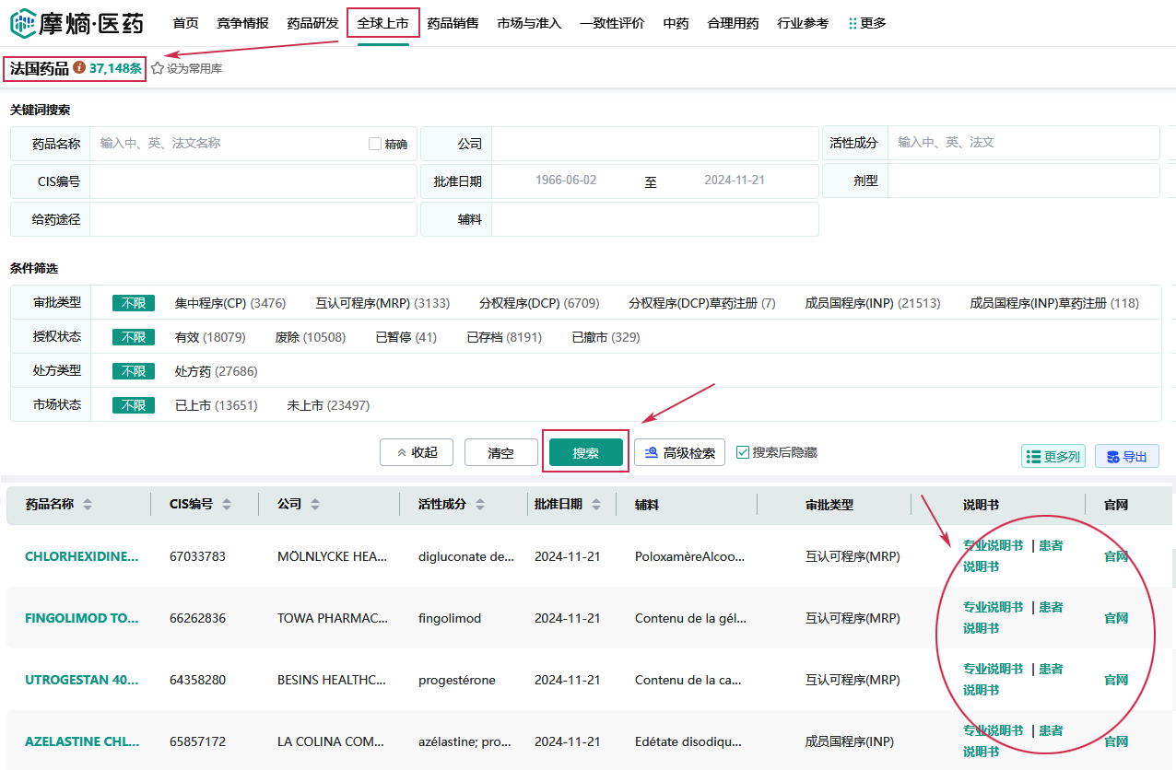The width and height of the screenshot is (1176, 770).
Task: Open the 一致性评价 menu tab
Action: click(612, 23)
